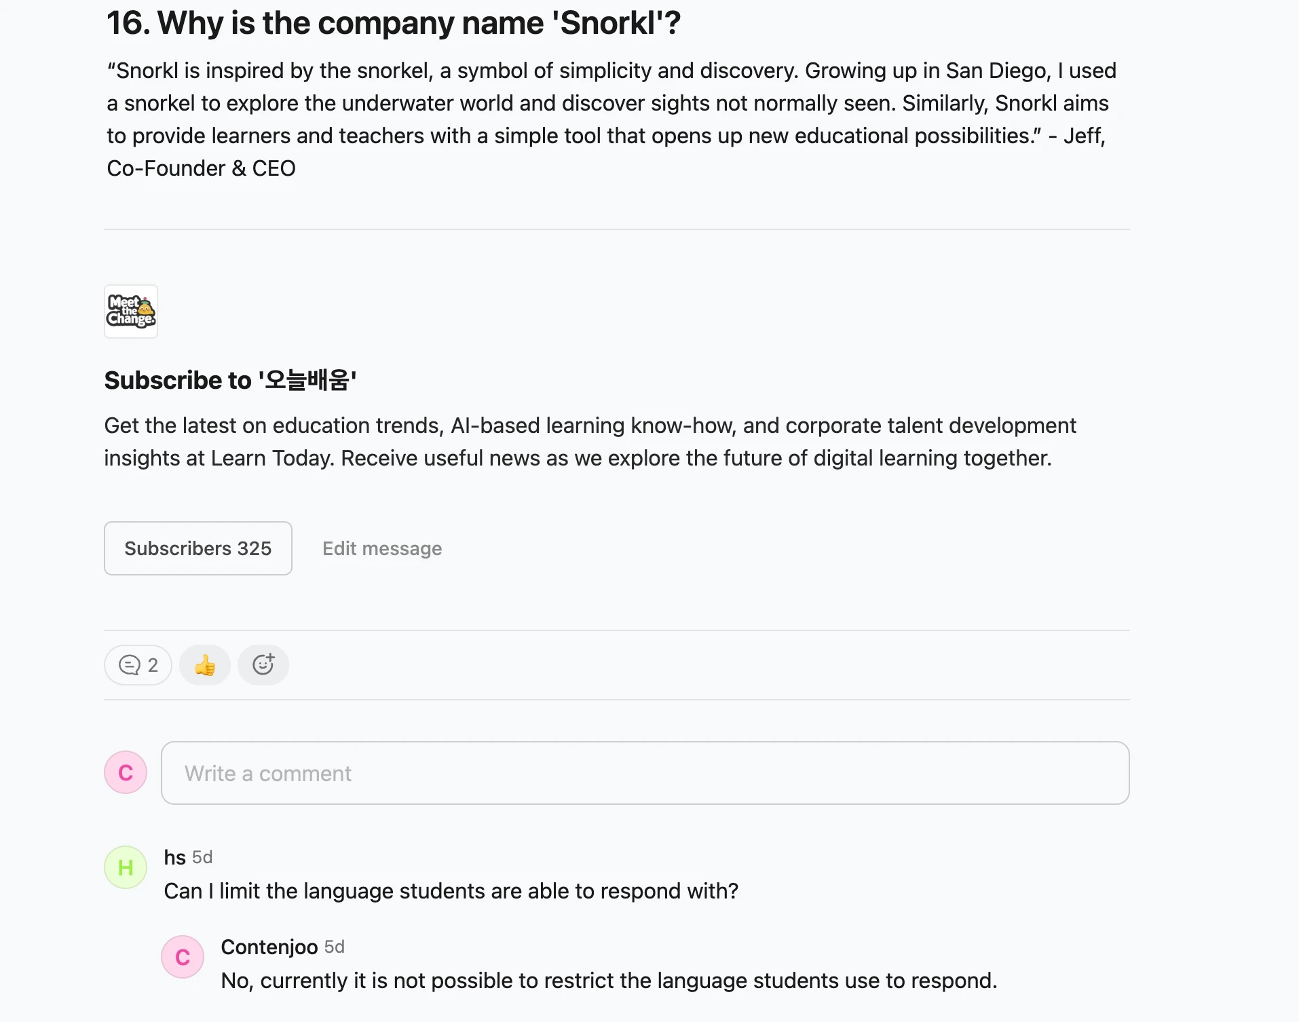
Task: Click the green H avatar of hs
Action: click(126, 867)
